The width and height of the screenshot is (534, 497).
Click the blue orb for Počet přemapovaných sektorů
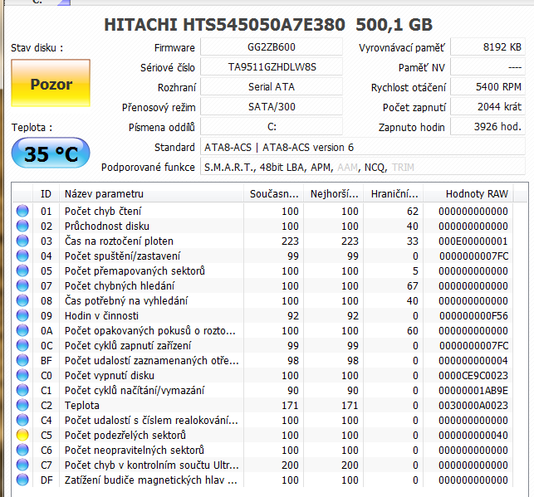point(22,270)
